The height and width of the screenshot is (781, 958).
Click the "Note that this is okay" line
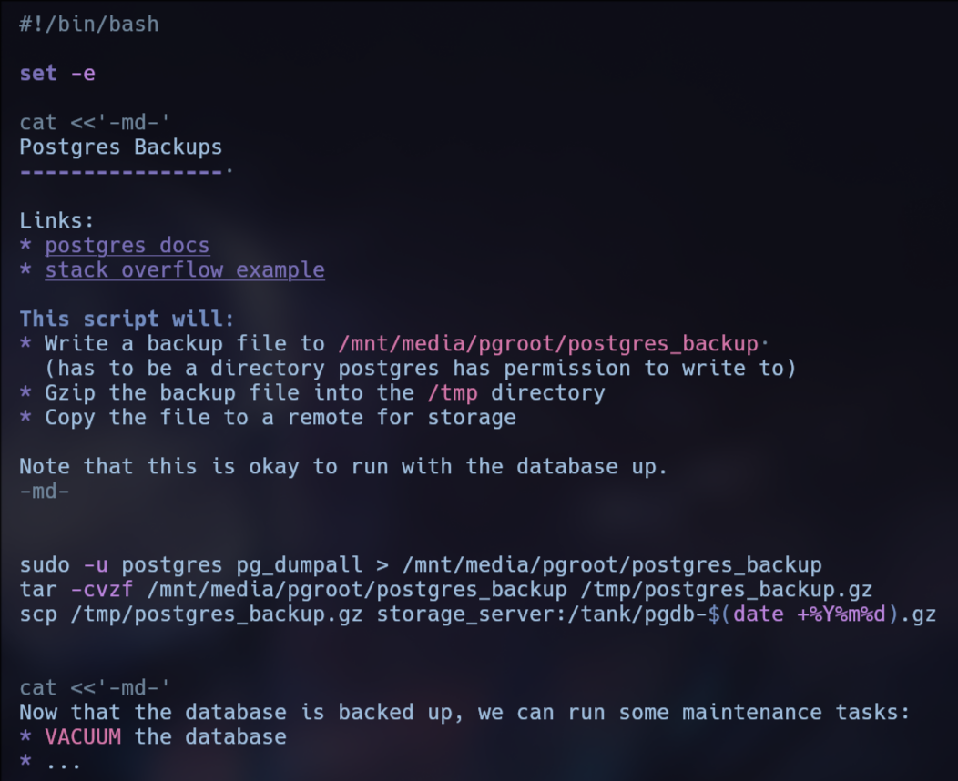click(x=343, y=467)
